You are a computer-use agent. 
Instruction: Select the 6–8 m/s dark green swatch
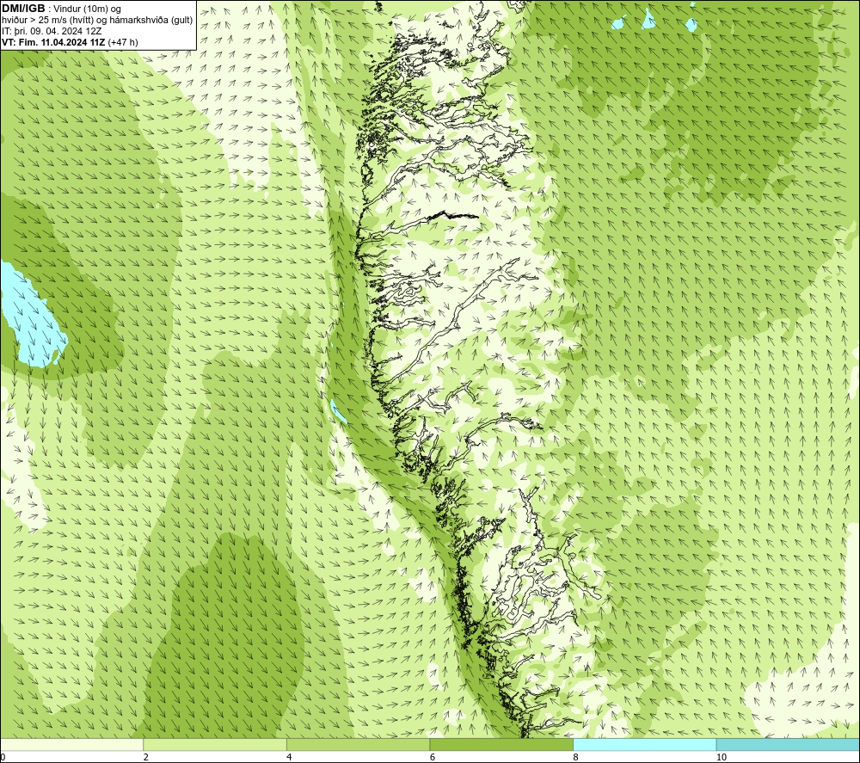coord(501,744)
